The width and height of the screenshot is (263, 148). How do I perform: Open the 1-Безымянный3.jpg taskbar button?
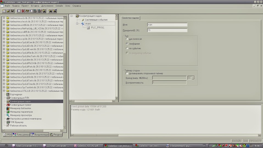(x=180, y=146)
